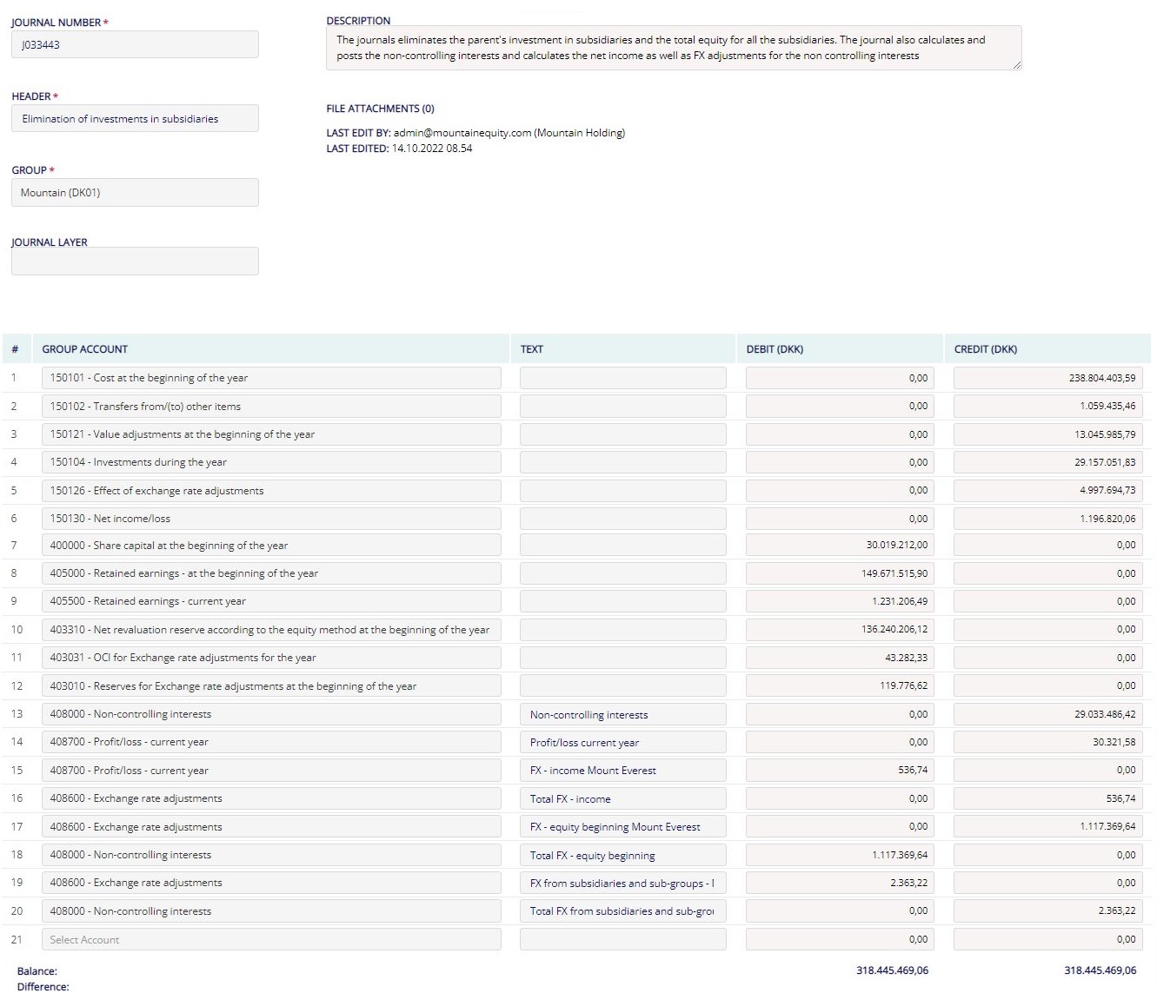Click the debit amount 149.671.515,90
Image resolution: width=1157 pixels, height=993 pixels.
click(841, 573)
